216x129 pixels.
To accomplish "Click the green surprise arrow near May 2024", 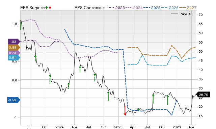I will [80, 69].
